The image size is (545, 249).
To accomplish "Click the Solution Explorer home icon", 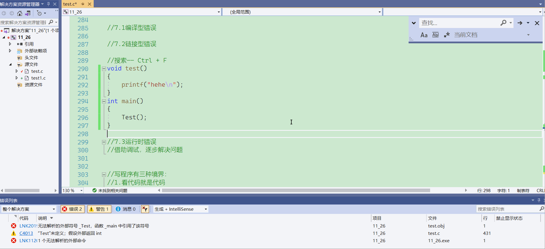I will click(x=20, y=13).
